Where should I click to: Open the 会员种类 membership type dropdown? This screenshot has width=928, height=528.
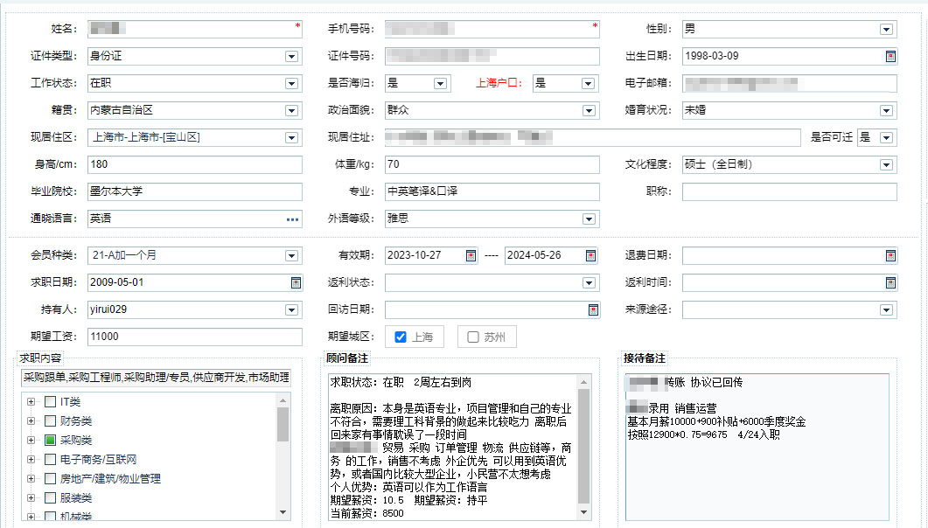[291, 256]
